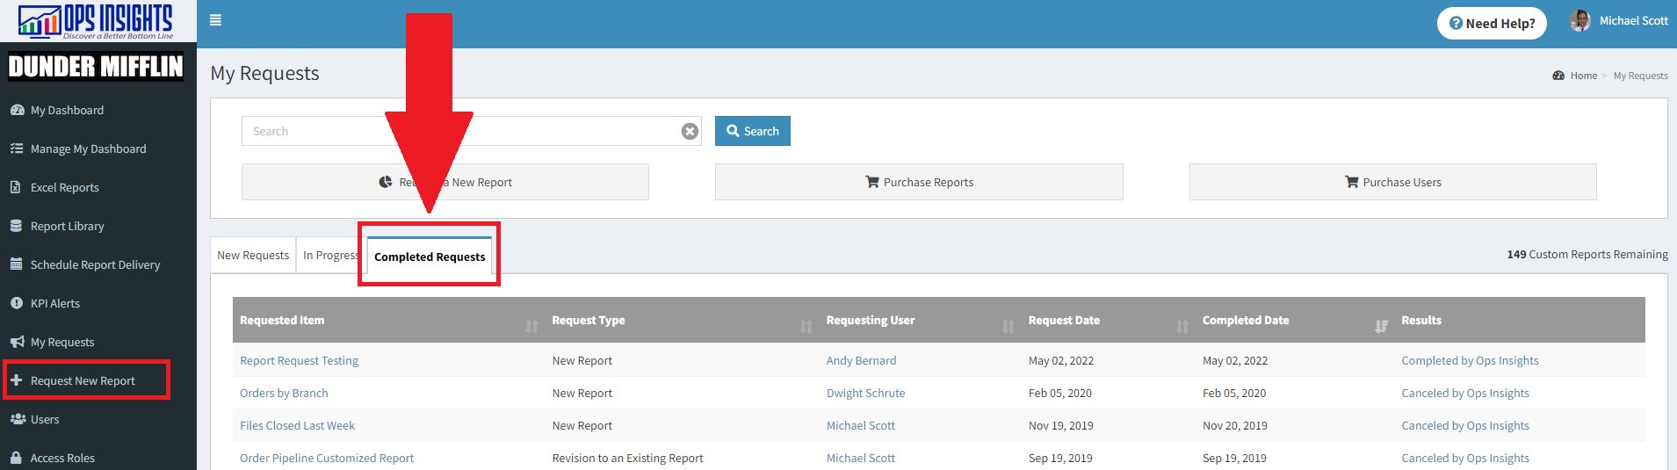Screen dimensions: 1677x470
Task: Open the Report Request Testing link
Action: point(299,360)
